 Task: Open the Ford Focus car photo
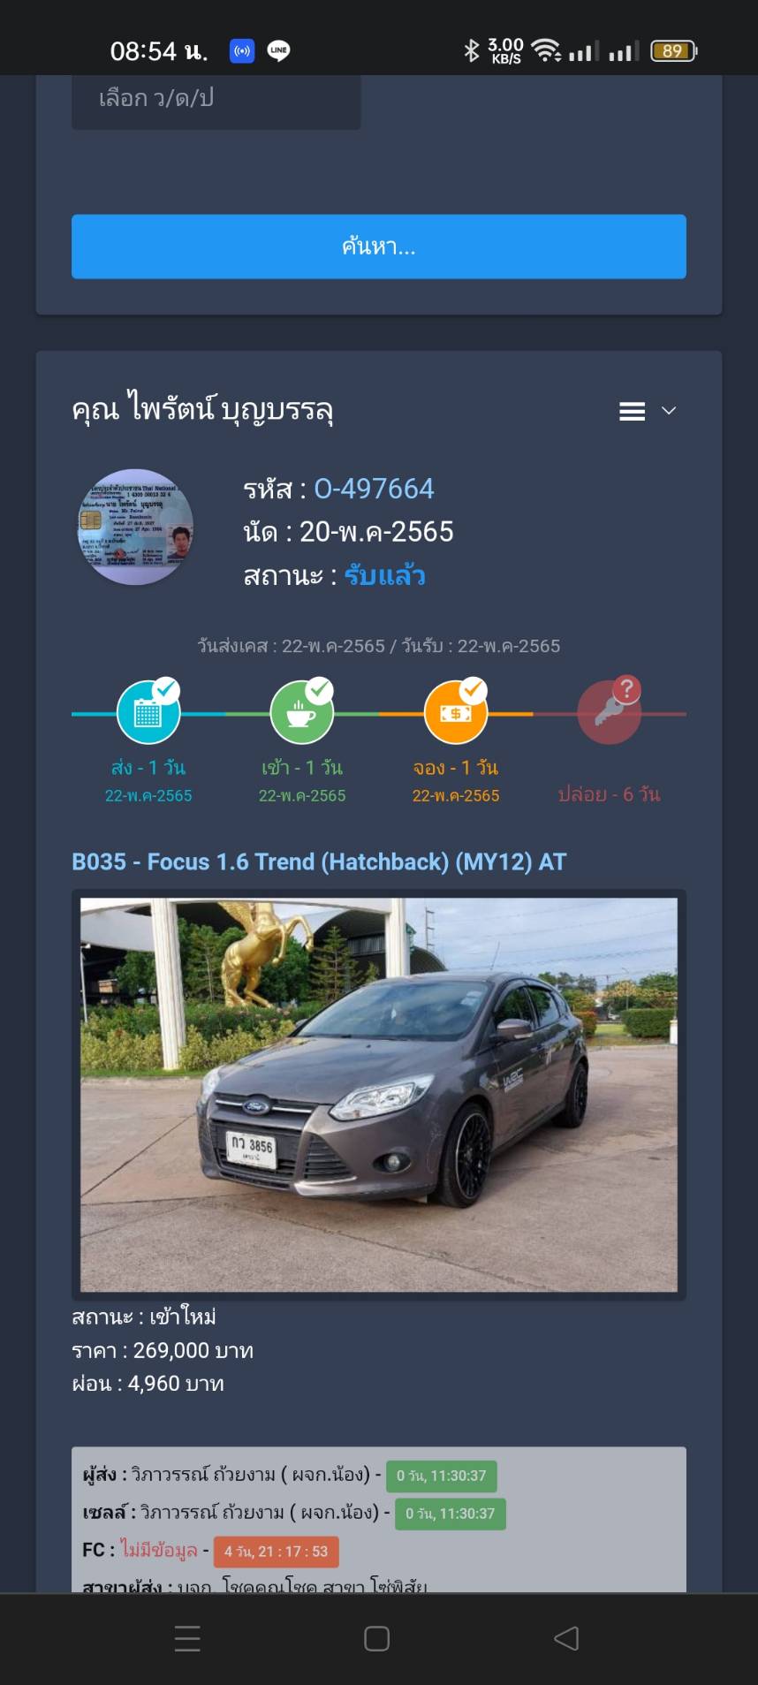379,1095
